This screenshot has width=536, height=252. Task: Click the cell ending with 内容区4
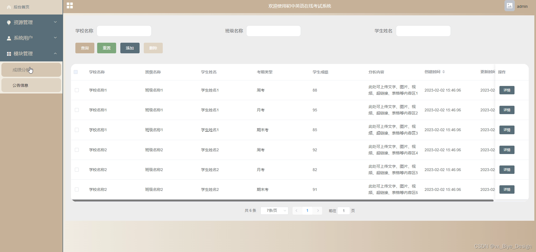pyautogui.click(x=393, y=150)
